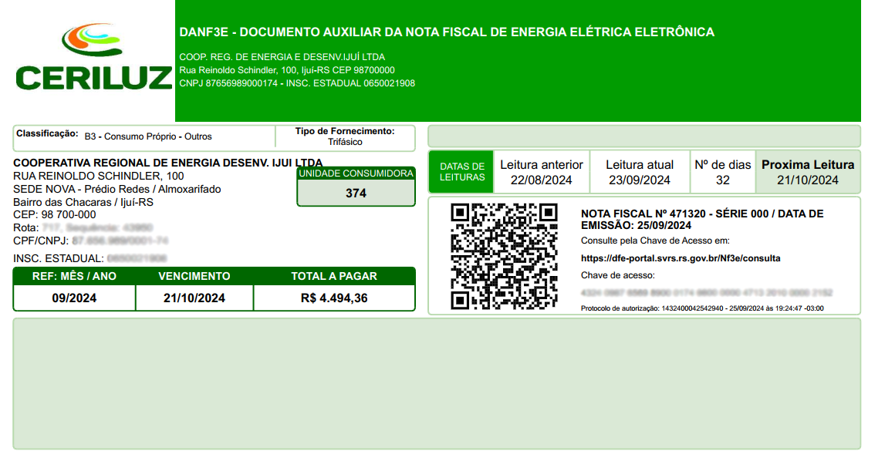Image resolution: width=885 pixels, height=451 pixels.
Task: Click the 'CPF/CNPJ:' line
Action: (91, 241)
